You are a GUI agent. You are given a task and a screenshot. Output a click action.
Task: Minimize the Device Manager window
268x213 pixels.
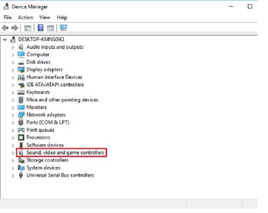pyautogui.click(x=231, y=6)
